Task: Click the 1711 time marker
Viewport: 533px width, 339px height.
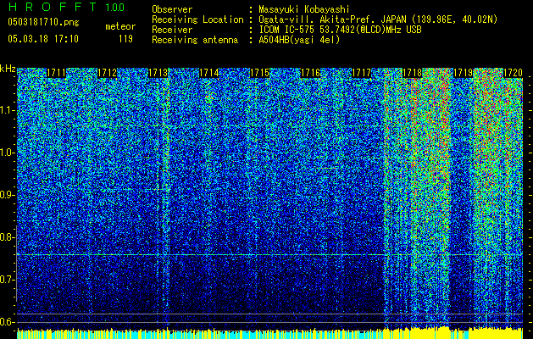Action: 57,73
